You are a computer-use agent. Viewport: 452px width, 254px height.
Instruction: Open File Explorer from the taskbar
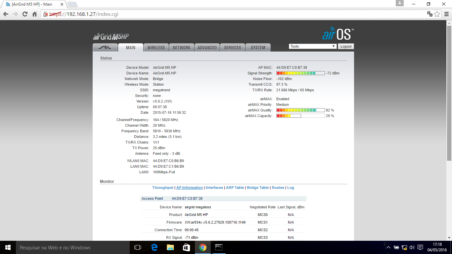[x=170, y=247]
